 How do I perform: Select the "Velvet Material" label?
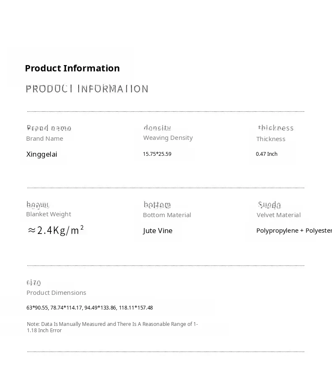279,215
